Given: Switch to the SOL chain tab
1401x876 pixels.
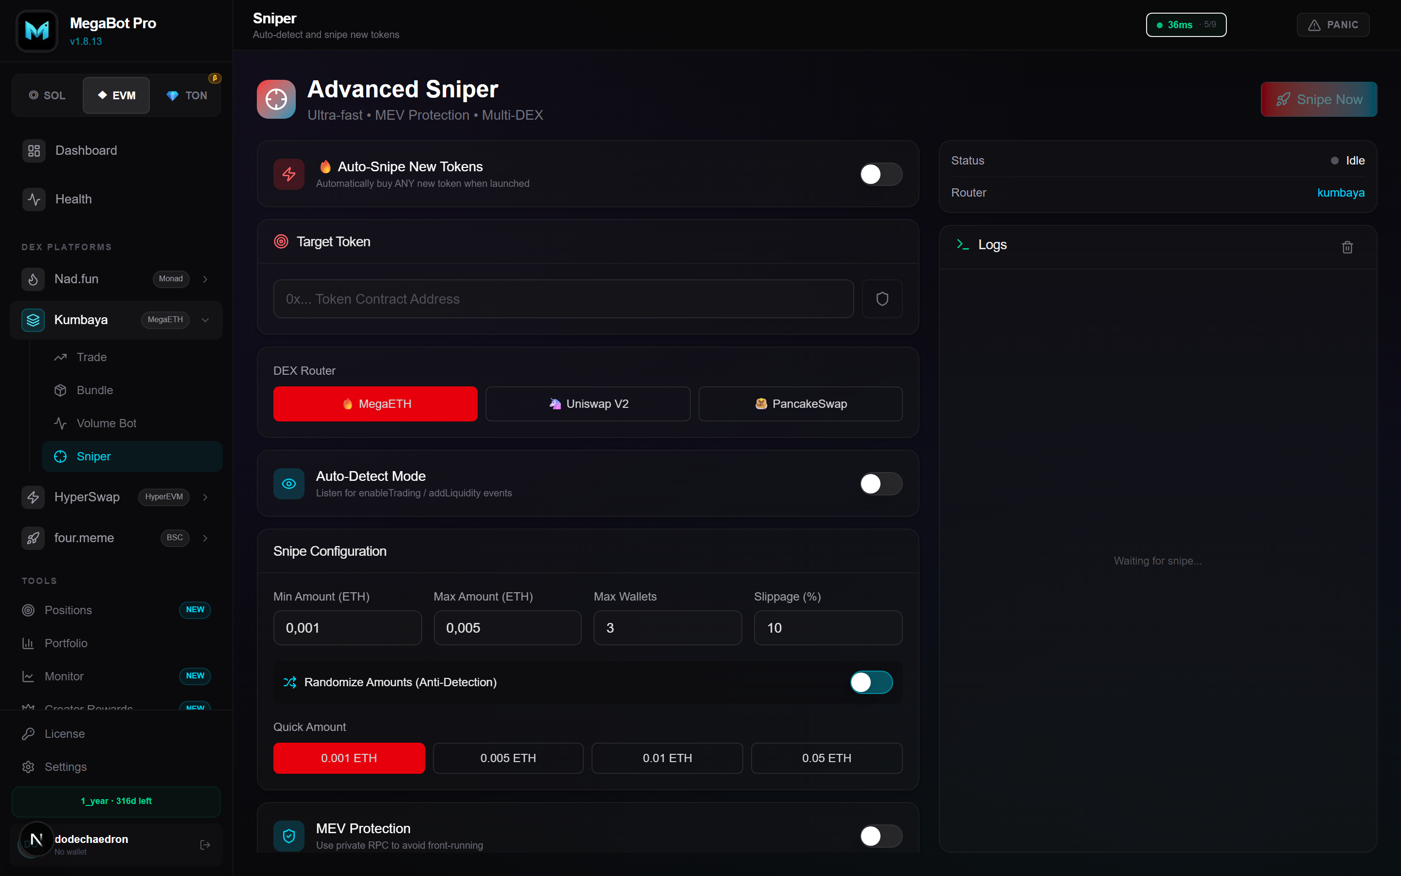Looking at the screenshot, I should [x=48, y=95].
